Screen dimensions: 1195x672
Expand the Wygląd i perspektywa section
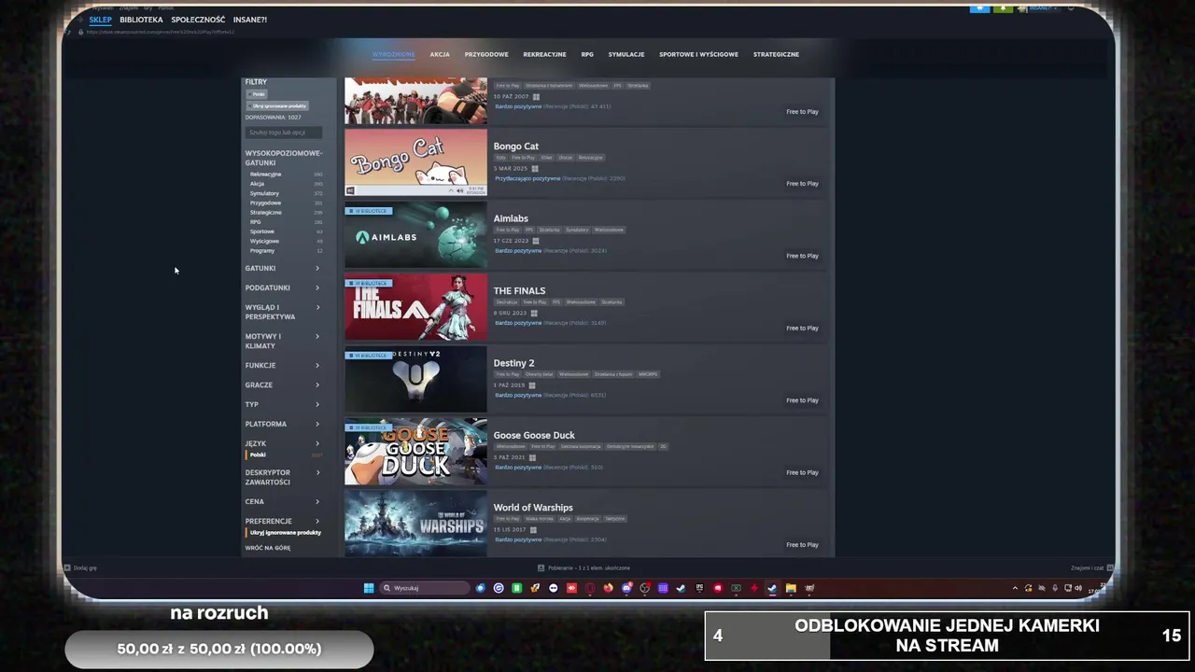283,312
